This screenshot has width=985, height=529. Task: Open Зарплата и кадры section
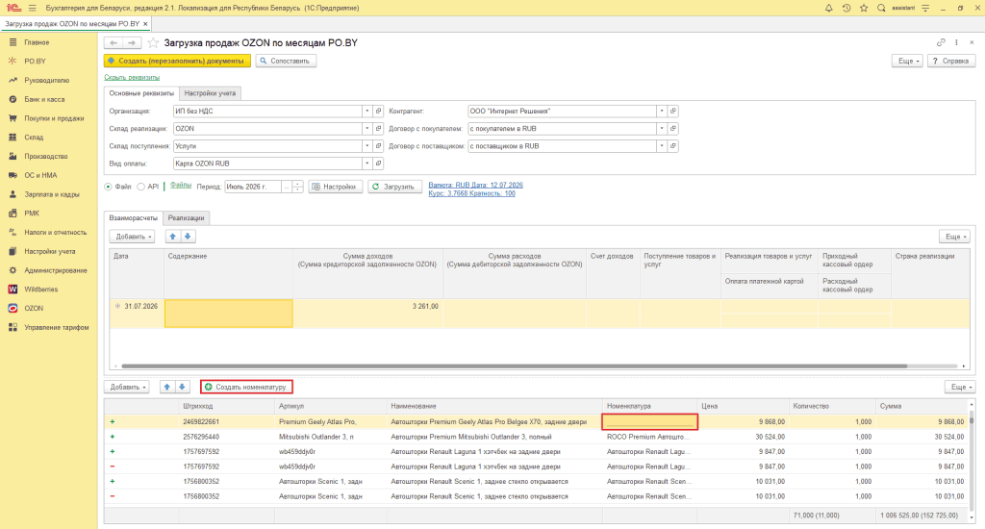52,194
